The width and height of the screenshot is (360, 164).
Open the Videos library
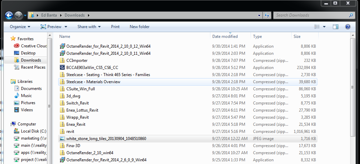click(x=23, y=110)
